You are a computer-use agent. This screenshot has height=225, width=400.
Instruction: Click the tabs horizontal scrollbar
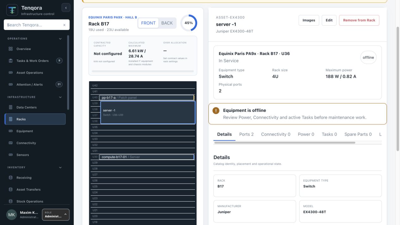pos(285,143)
